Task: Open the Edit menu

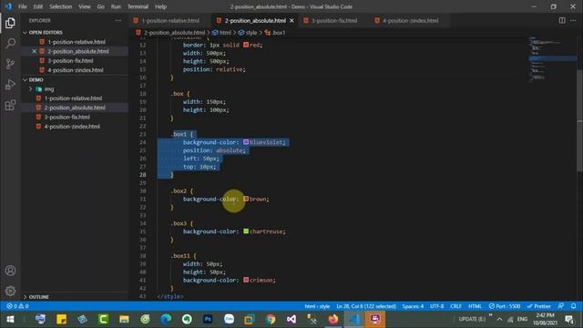Action: click(38, 6)
